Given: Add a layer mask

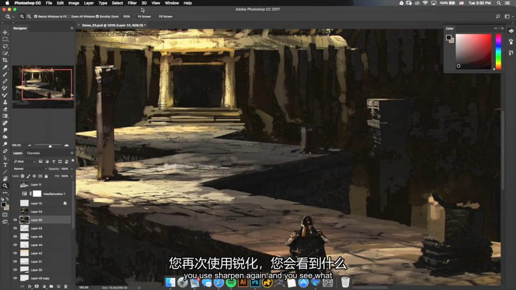Looking at the screenshot, I should 36,286.
